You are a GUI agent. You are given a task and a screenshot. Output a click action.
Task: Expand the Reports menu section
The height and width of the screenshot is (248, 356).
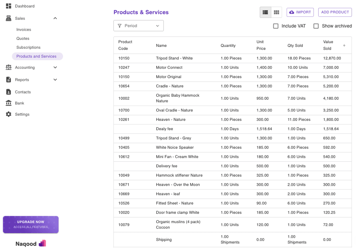[55, 80]
